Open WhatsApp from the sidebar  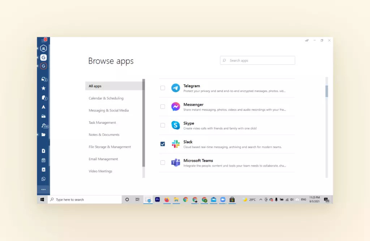43,178
